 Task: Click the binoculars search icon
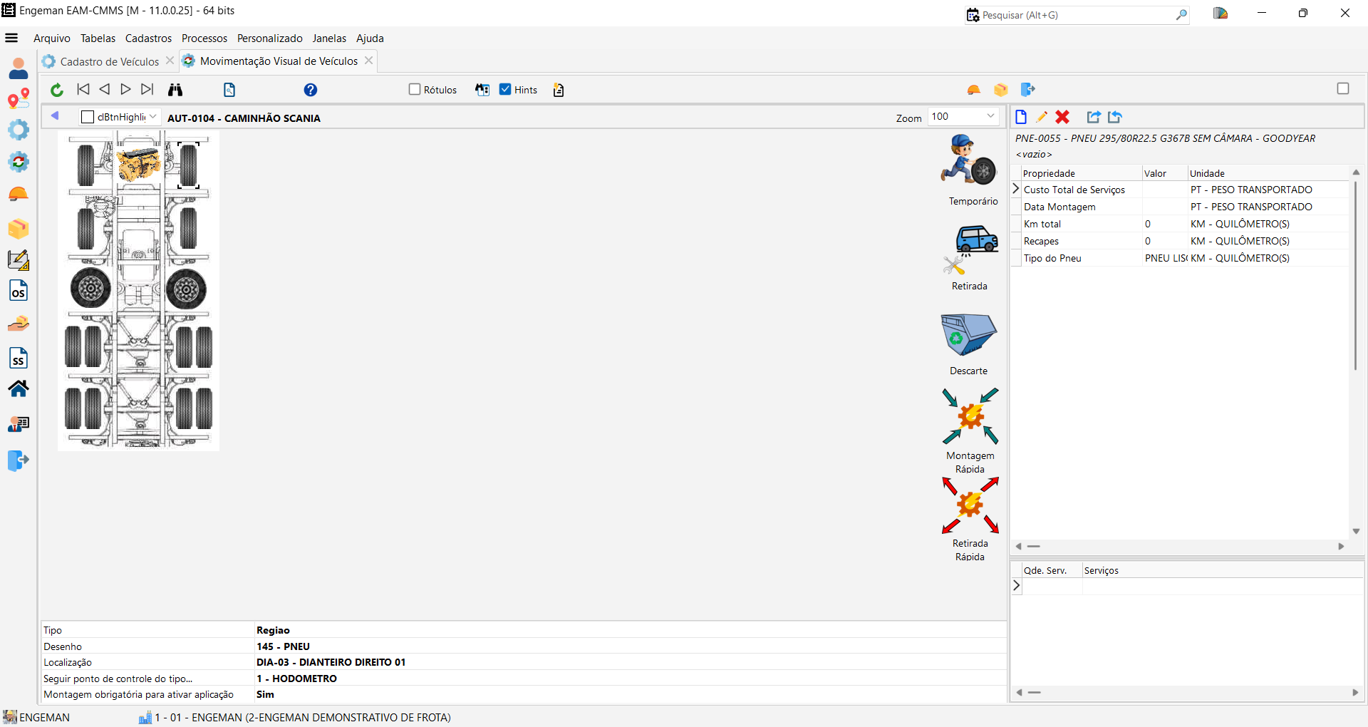tap(175, 90)
